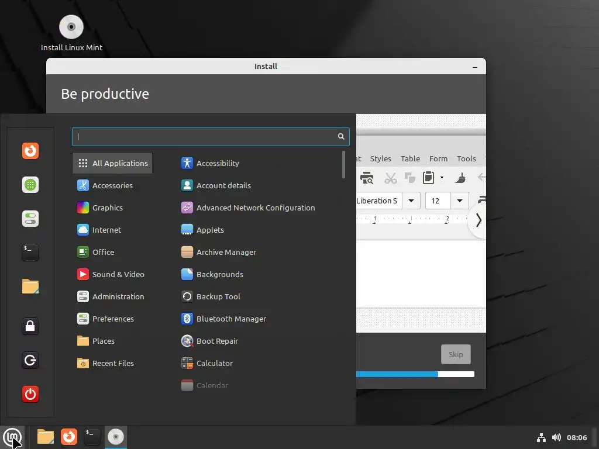Open the Graphics category
This screenshot has width=599, height=449.
point(112,208)
